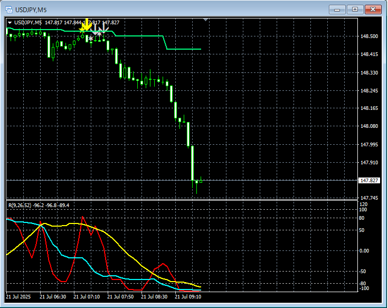Viewport: 388px width, 308px height.
Task: Click the 21 Jul 08:30 time label
Action: tap(155, 297)
